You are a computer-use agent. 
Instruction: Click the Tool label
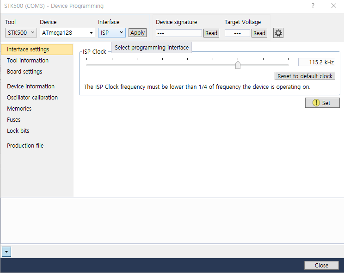point(10,22)
